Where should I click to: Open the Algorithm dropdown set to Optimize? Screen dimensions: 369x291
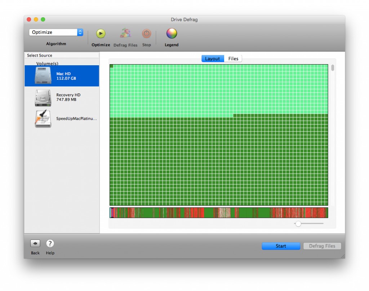point(56,32)
